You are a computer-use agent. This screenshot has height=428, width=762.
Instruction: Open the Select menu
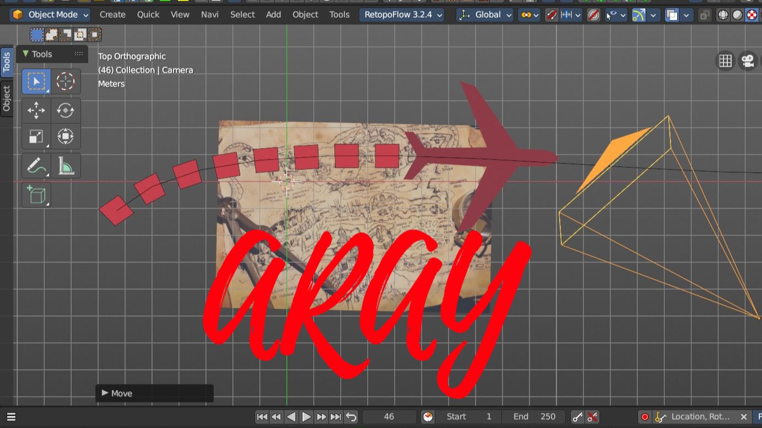pyautogui.click(x=242, y=15)
